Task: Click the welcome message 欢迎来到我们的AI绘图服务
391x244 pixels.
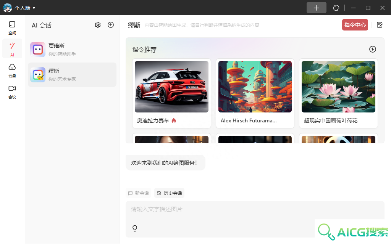Action: (166, 163)
